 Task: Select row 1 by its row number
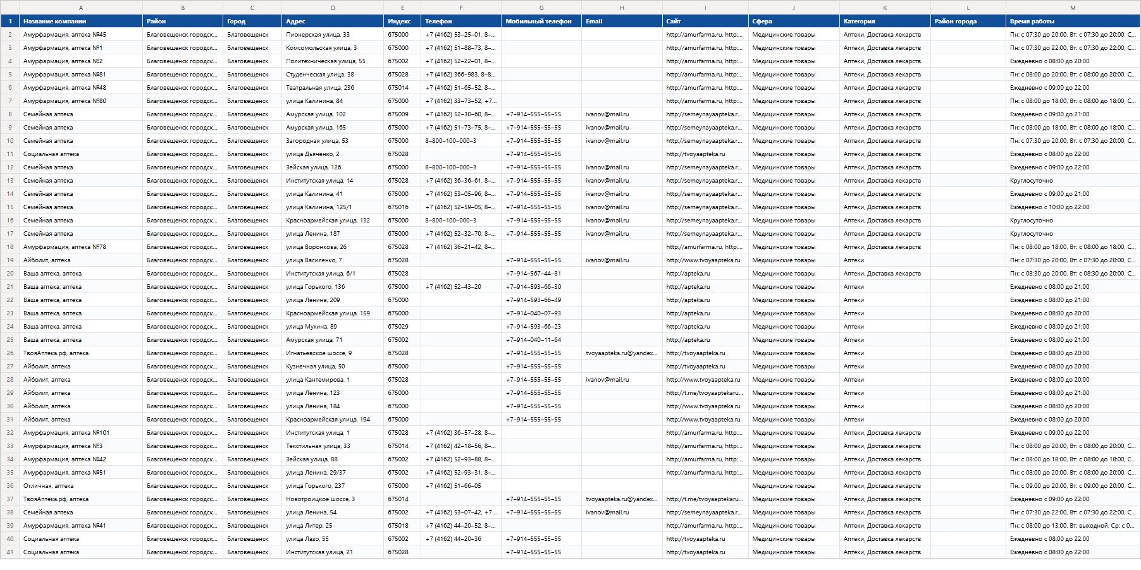tap(10, 21)
